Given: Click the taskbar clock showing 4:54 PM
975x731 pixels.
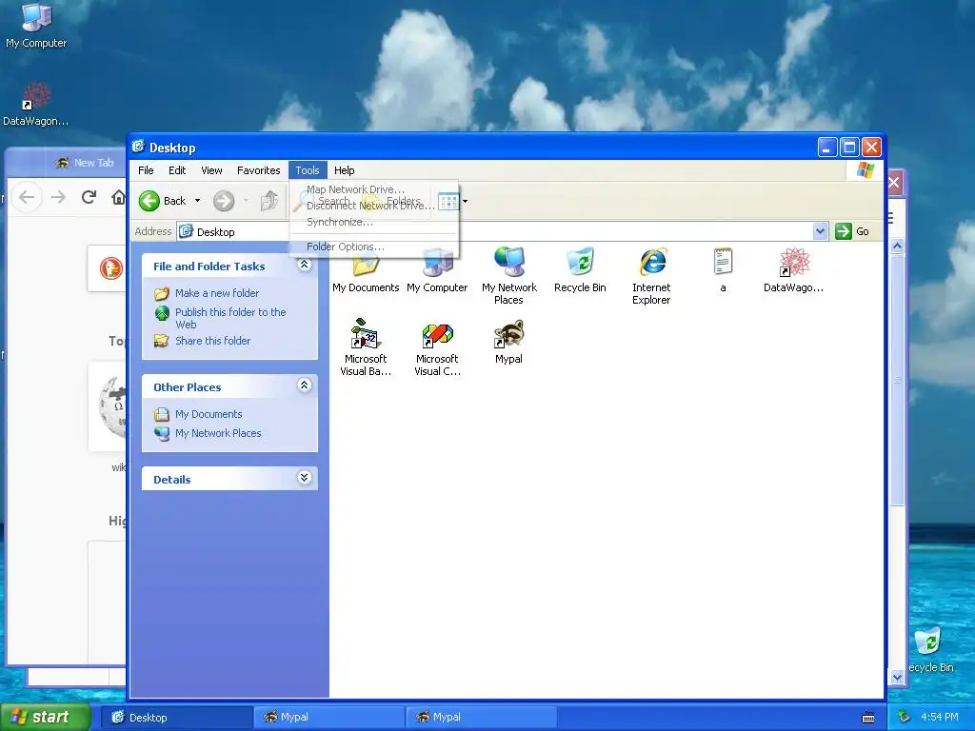Looking at the screenshot, I should [x=940, y=717].
